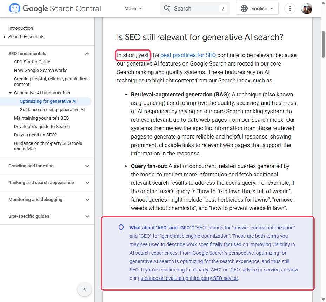Open the Introduction page in sidebar
The image size is (326, 302).
[x=21, y=28]
